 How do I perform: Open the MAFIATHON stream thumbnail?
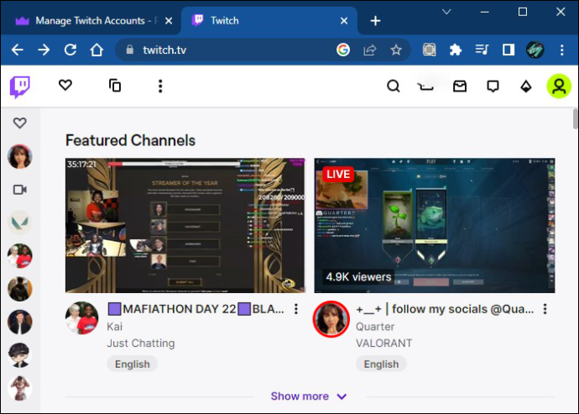tap(185, 226)
